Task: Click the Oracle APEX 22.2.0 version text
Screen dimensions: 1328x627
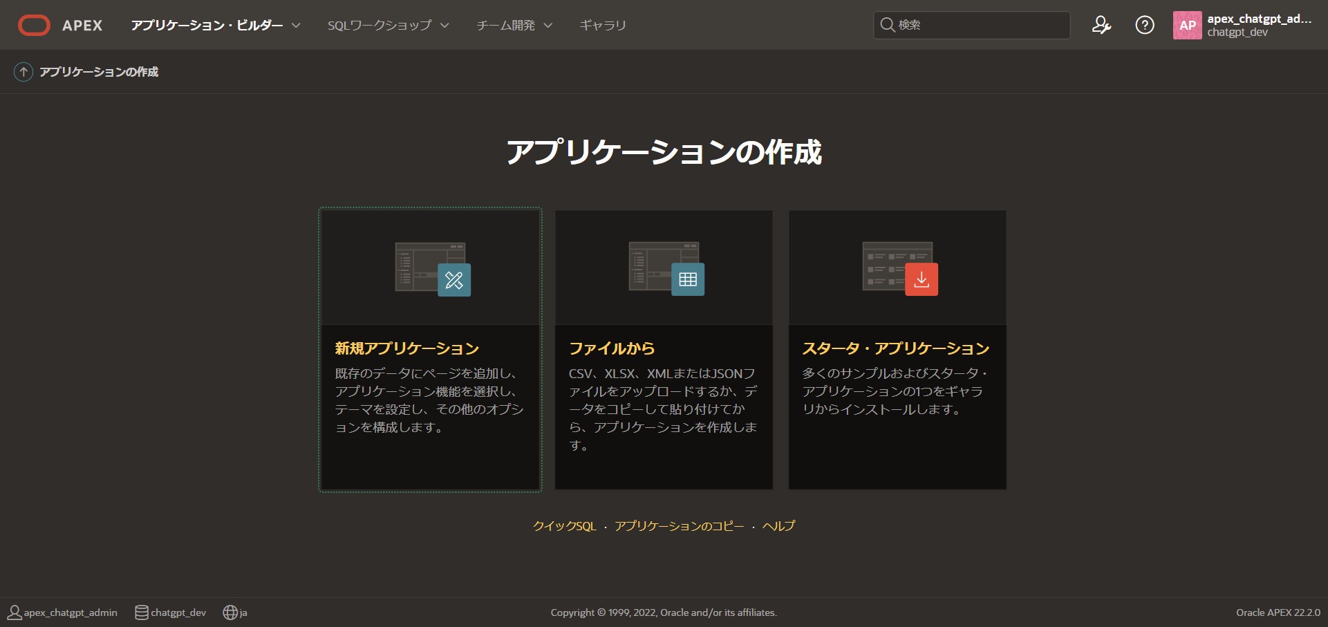Action: point(1278,612)
